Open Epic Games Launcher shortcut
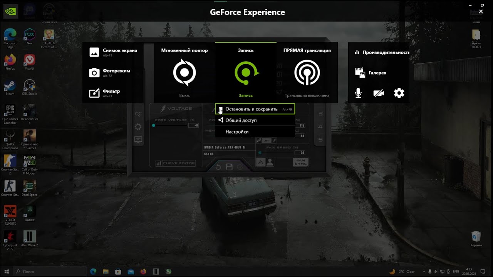 point(10,114)
